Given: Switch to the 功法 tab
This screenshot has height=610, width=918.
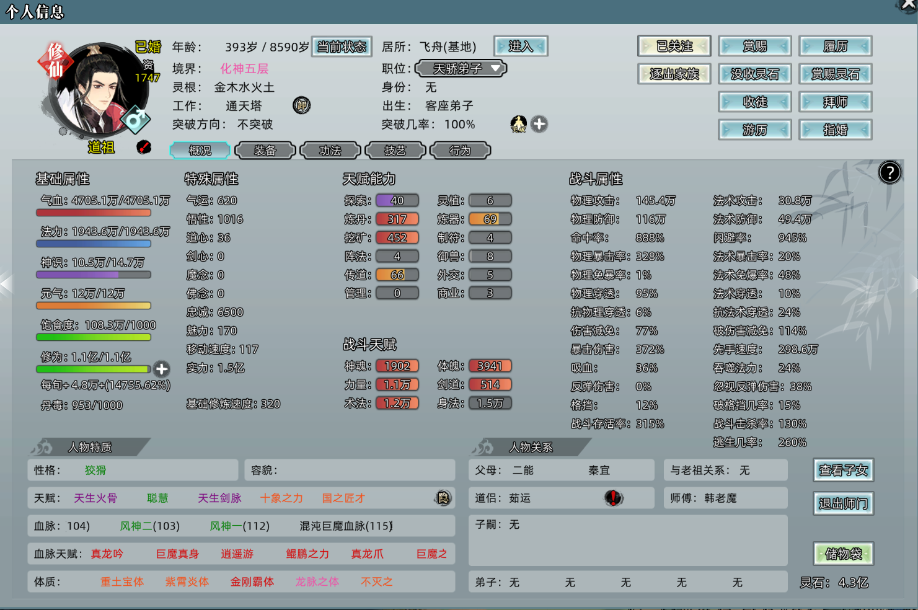Looking at the screenshot, I should click(330, 151).
